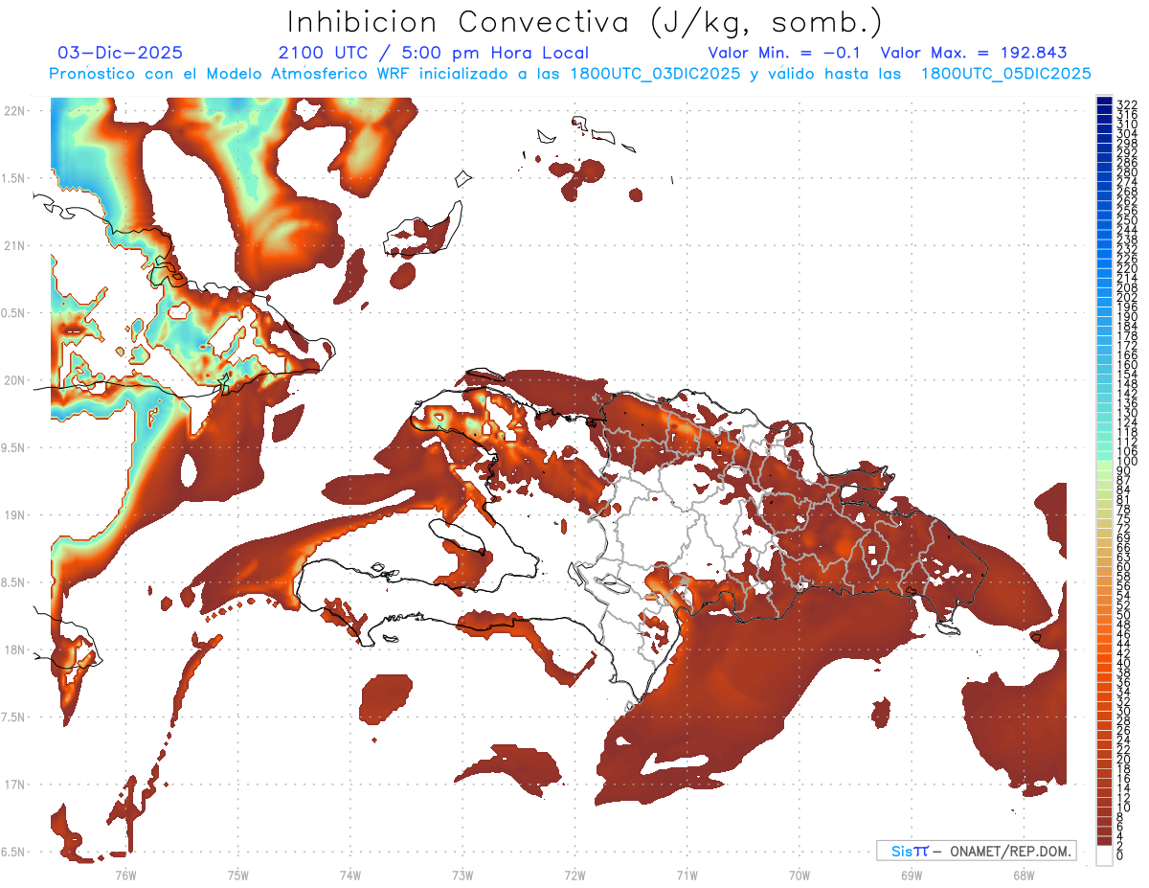
Task: Click the '68W' longitude label
Action: pyautogui.click(x=1024, y=875)
